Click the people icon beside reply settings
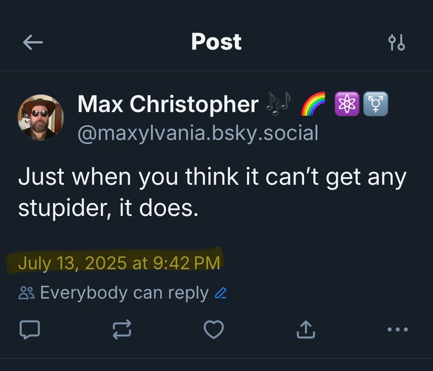The width and height of the screenshot is (433, 371). [x=26, y=294]
